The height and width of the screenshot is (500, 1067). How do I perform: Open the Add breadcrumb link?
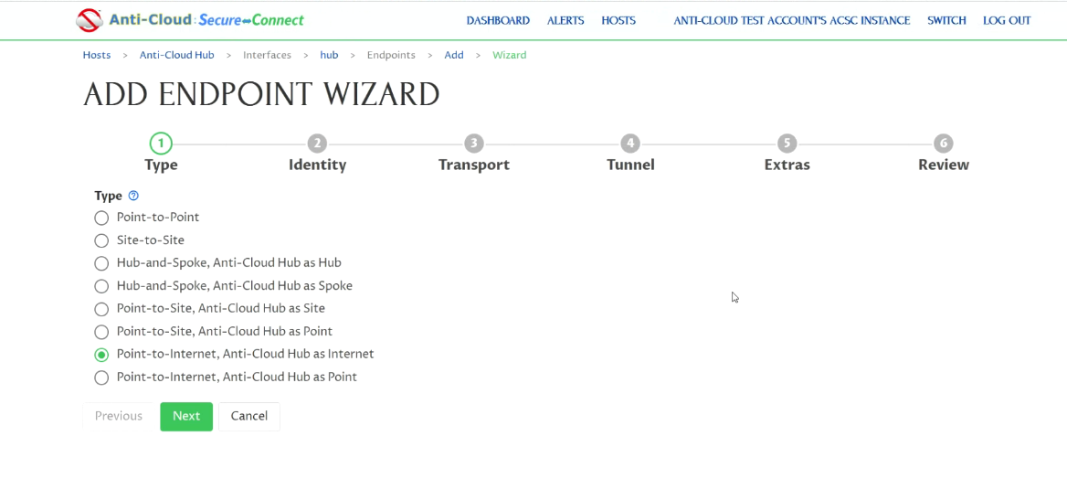pos(454,55)
